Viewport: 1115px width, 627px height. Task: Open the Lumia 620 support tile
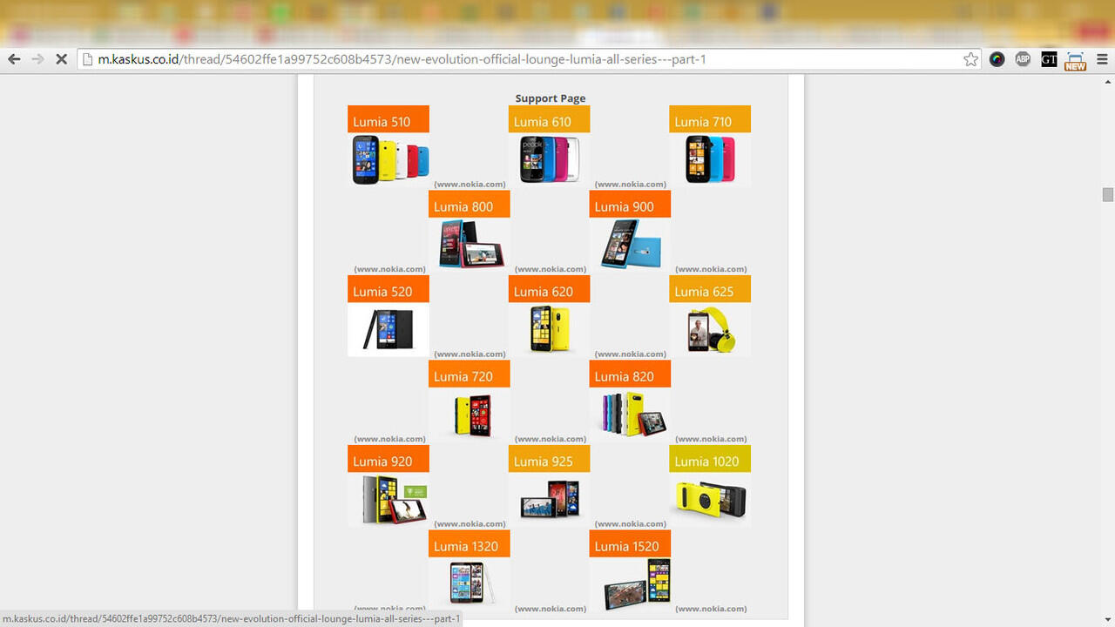(549, 315)
